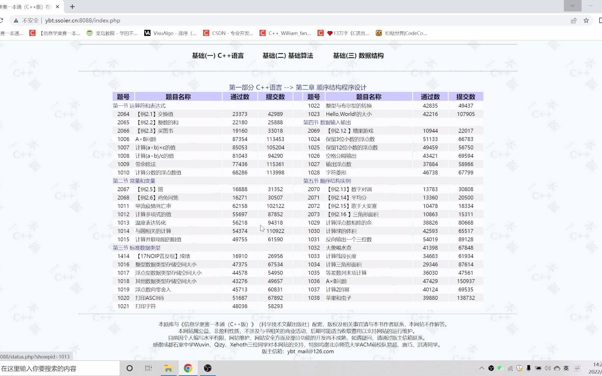Open problem 1006 A+B问题
602x376 pixels.
click(x=146, y=139)
